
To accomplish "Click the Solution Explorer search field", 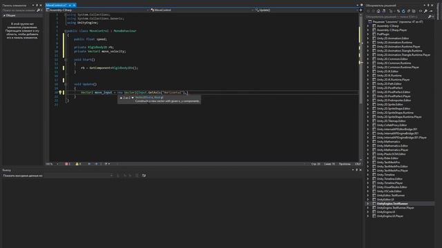I will click(396, 17).
